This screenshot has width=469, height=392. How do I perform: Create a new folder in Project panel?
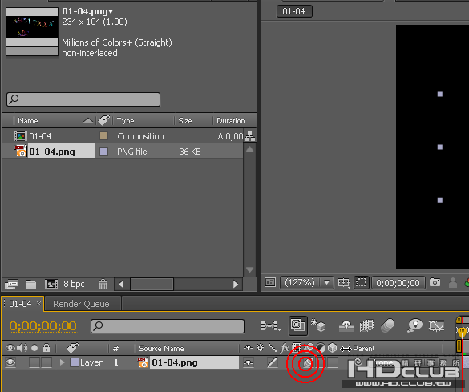[30, 284]
